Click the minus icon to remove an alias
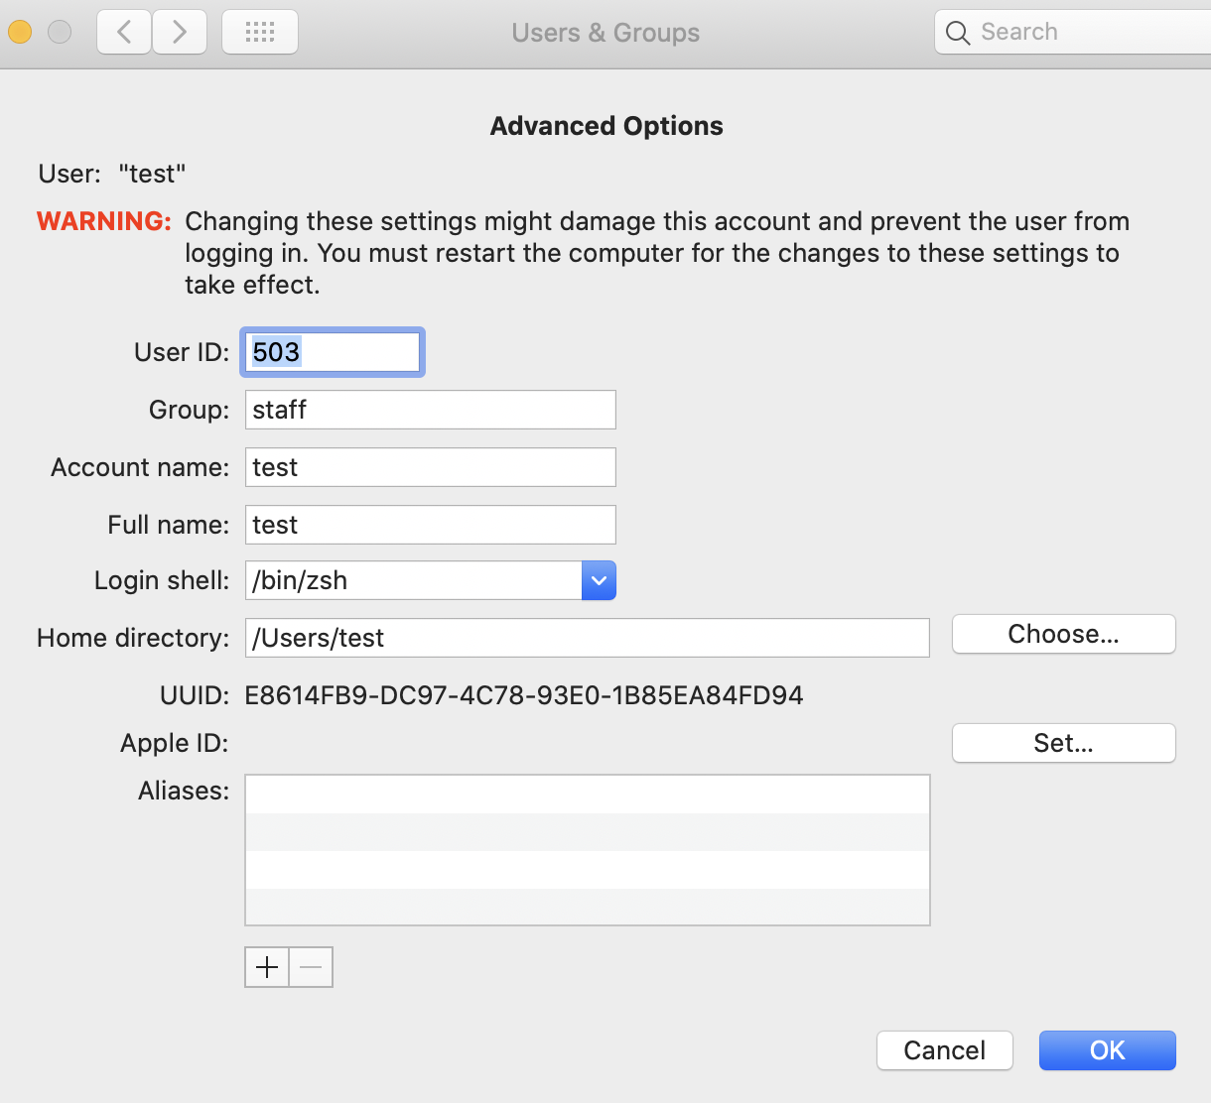The image size is (1211, 1103). point(310,967)
